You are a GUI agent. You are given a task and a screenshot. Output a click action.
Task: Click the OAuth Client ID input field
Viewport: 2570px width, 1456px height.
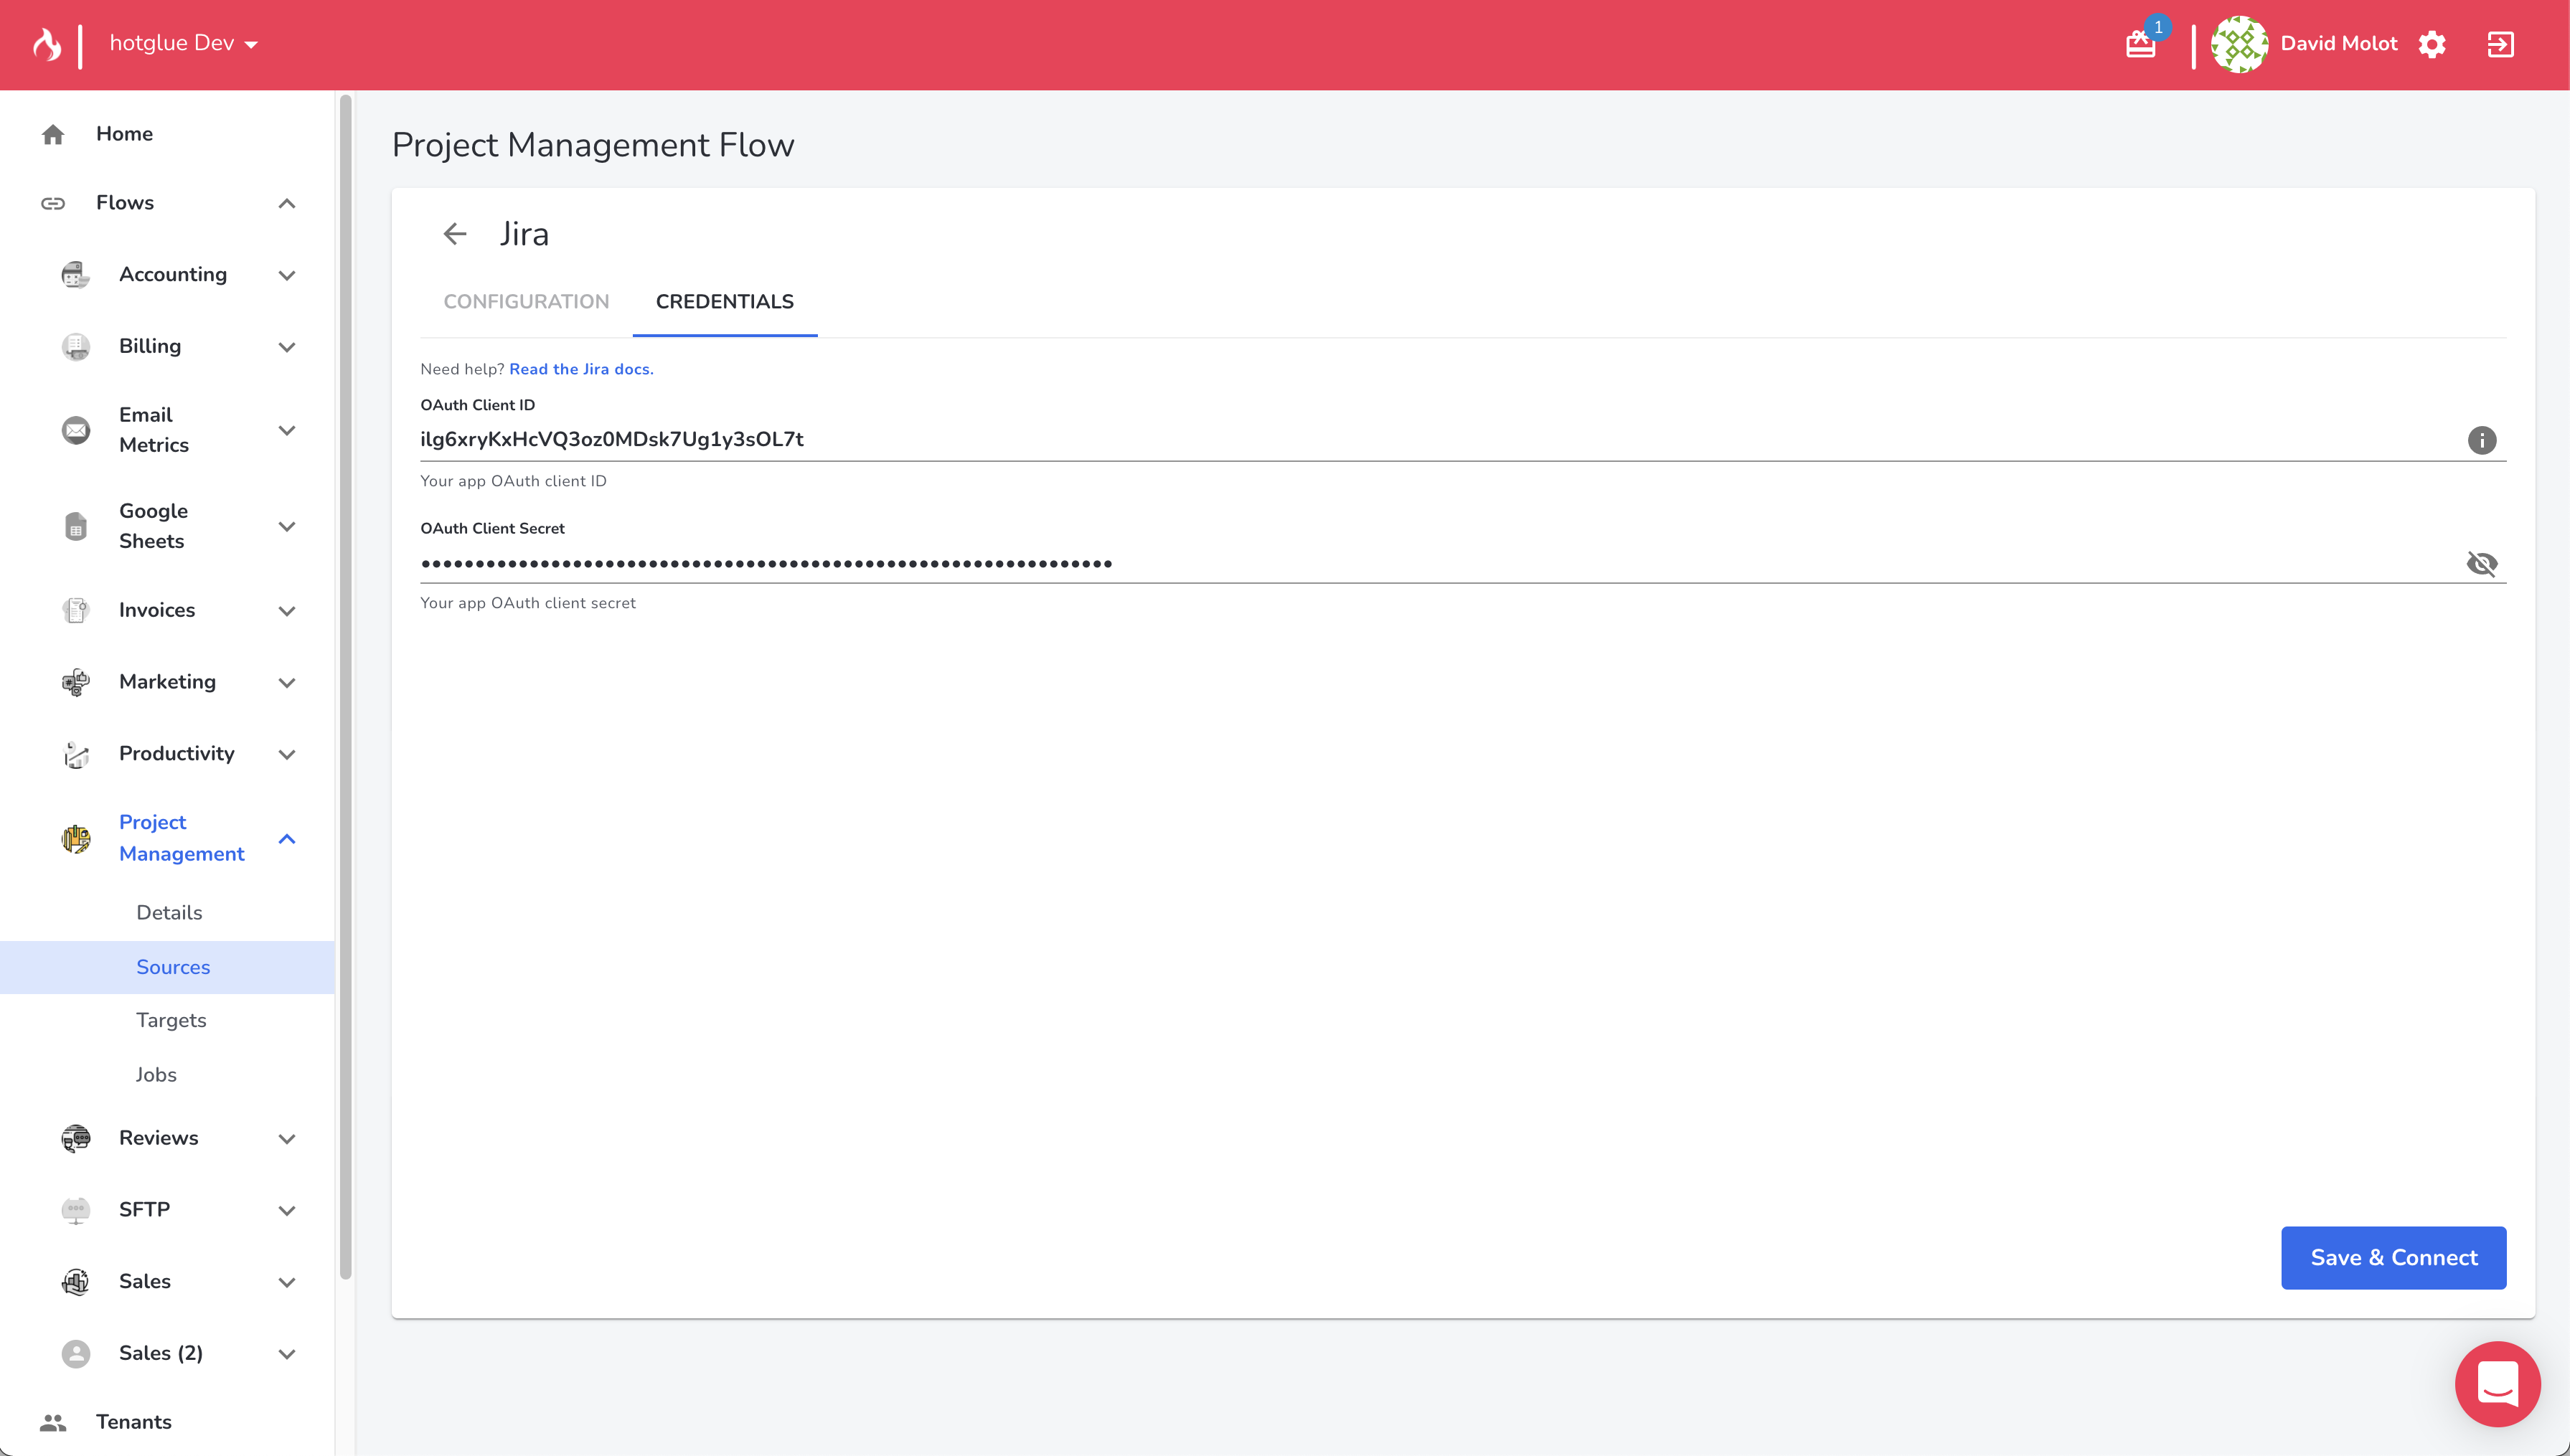point(1400,440)
